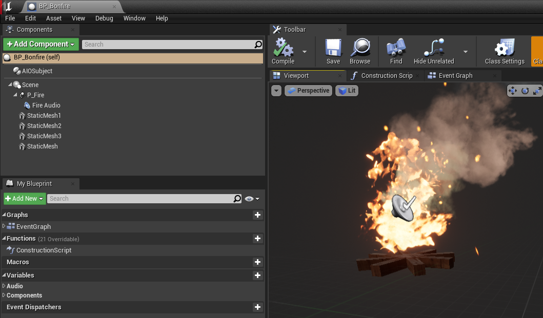Click the Add Component button
Image resolution: width=543 pixels, height=318 pixels.
[x=41, y=45]
